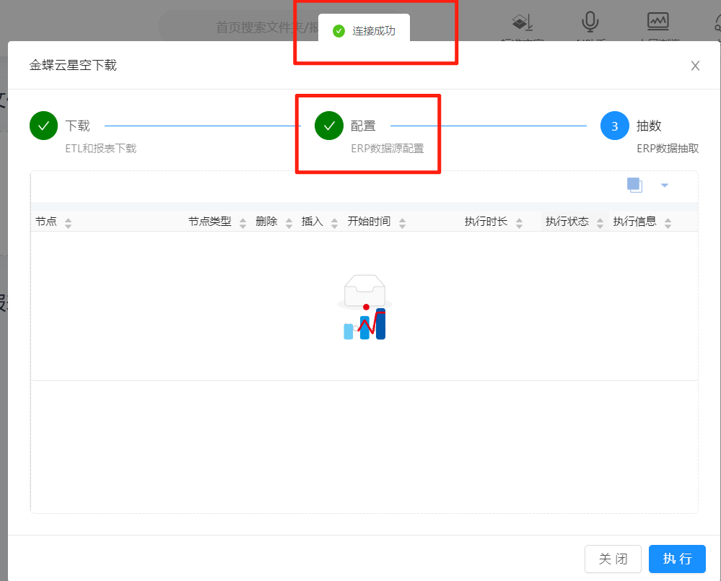Select the blue step 3 circle for 抽数
This screenshot has width=721, height=581.
click(x=615, y=126)
